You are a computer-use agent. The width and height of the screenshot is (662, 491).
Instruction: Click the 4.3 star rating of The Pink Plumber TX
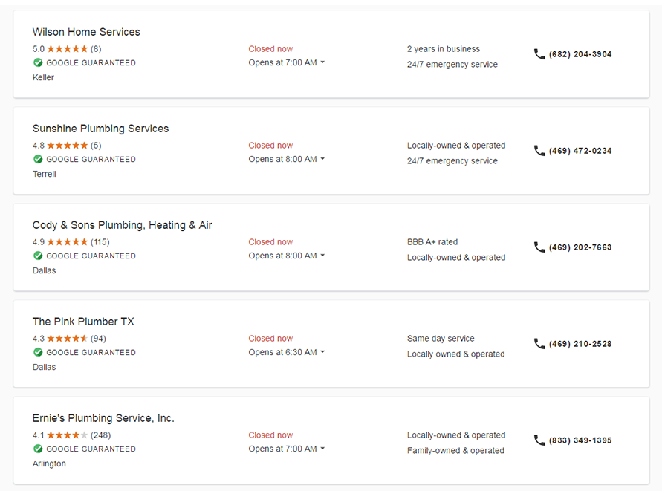[x=67, y=339]
